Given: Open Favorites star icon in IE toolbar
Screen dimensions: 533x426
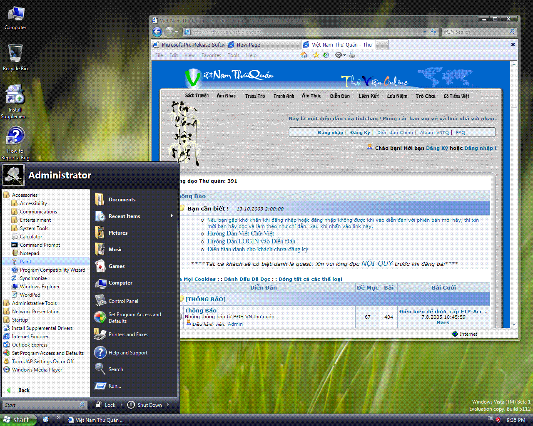Looking at the screenshot, I should (316, 55).
